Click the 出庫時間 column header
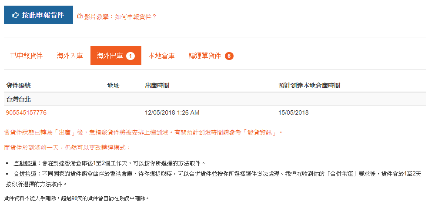 [157, 86]
